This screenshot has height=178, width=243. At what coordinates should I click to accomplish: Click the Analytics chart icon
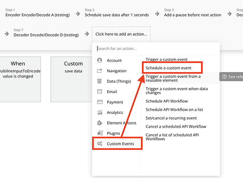pos(100,112)
